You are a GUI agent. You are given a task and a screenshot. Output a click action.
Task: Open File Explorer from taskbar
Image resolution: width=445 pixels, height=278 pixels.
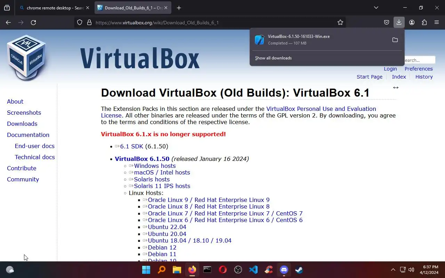(177, 270)
